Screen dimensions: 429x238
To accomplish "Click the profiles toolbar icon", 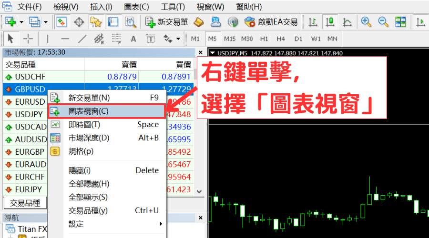I will click(x=35, y=22).
